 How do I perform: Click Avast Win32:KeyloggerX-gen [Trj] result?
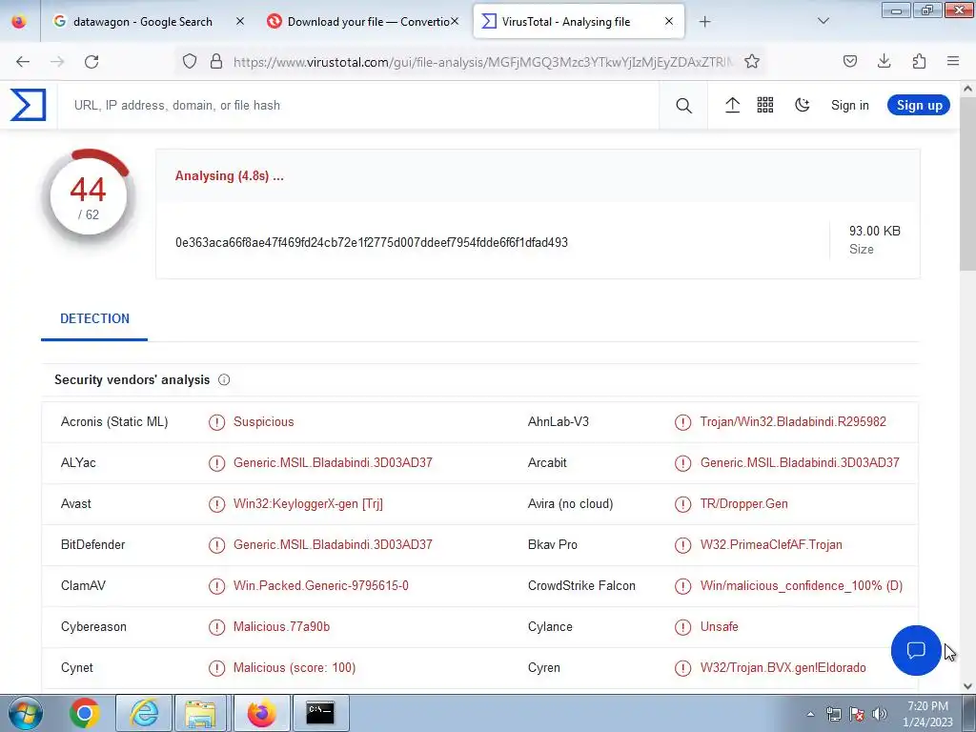(x=308, y=504)
